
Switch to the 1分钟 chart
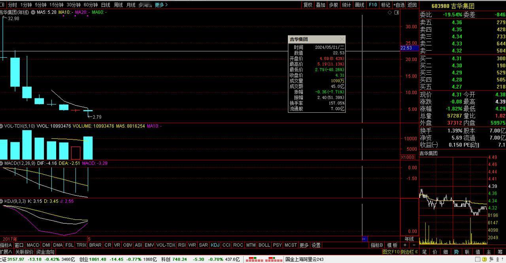click(x=26, y=5)
